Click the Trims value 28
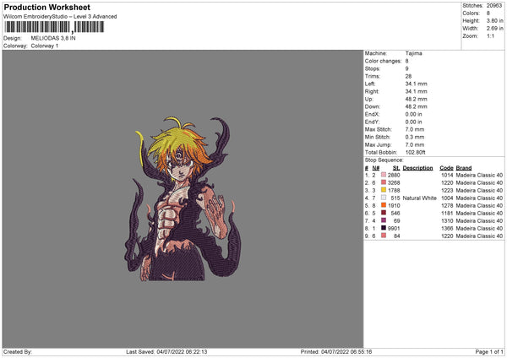The width and height of the screenshot is (507, 358). pos(408,76)
